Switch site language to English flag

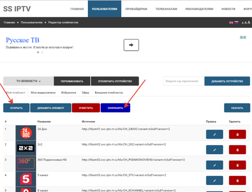click(x=231, y=23)
